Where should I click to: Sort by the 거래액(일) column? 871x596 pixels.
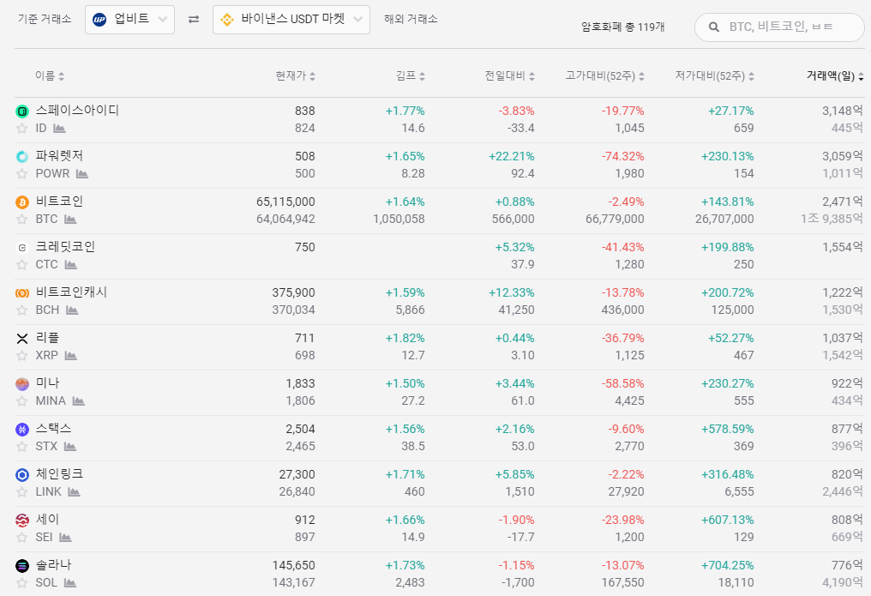tap(835, 76)
